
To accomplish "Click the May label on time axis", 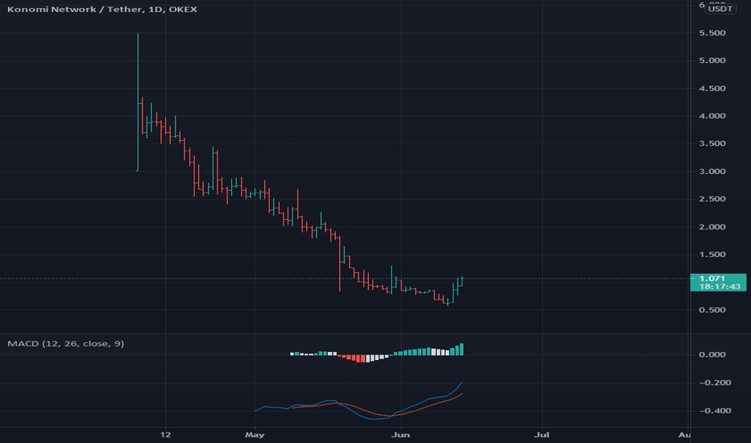I will pos(255,435).
